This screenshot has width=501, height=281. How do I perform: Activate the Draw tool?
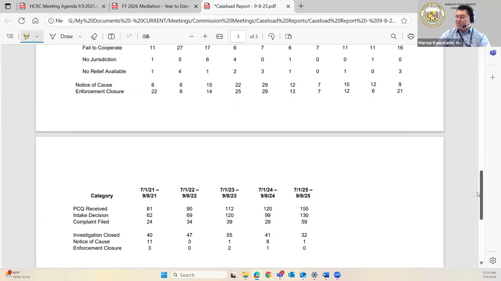point(61,36)
